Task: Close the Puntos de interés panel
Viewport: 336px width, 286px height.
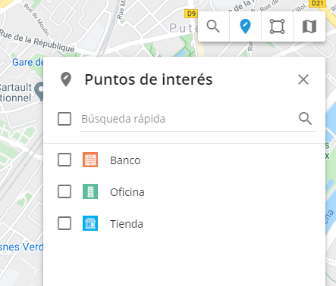Action: (303, 79)
